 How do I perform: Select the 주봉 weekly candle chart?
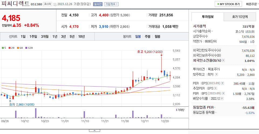pyautogui.click(x=148, y=36)
